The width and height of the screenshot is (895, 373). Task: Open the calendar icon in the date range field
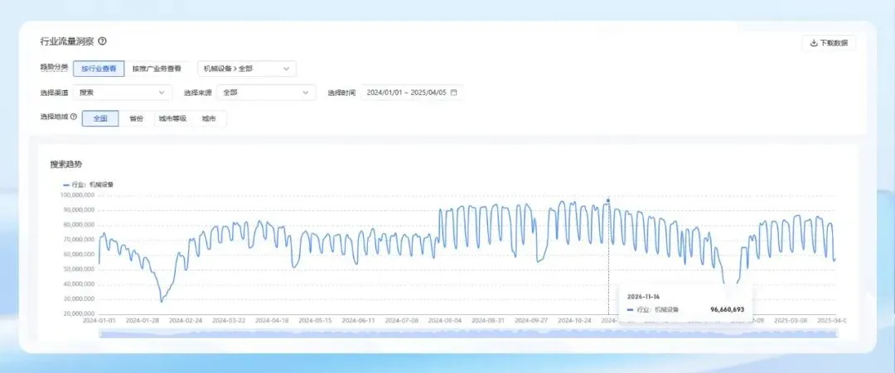(x=454, y=93)
